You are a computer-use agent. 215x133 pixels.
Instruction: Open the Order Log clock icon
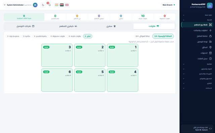[x=210, y=58]
